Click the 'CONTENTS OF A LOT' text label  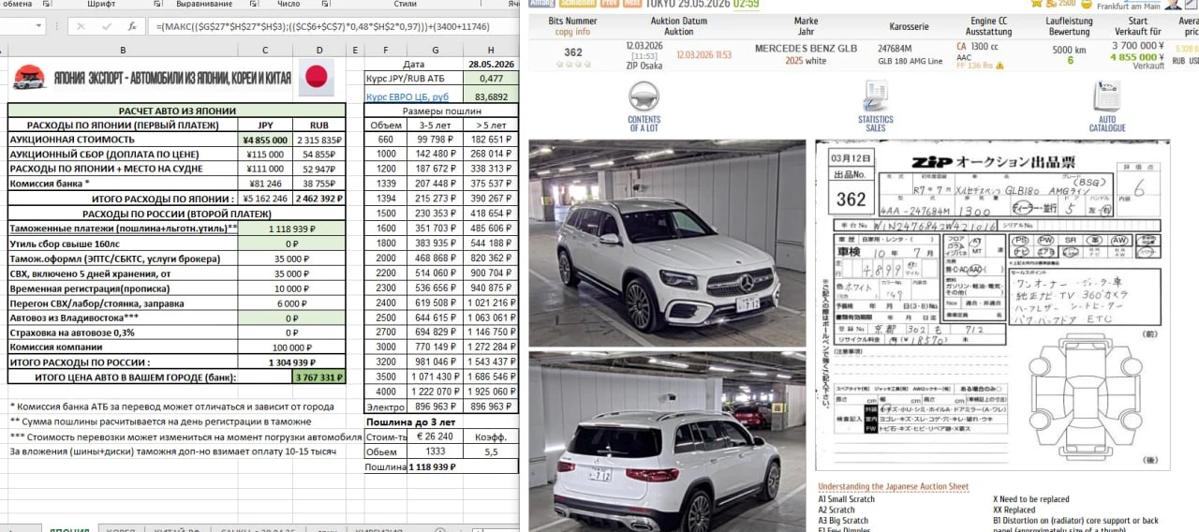(644, 124)
